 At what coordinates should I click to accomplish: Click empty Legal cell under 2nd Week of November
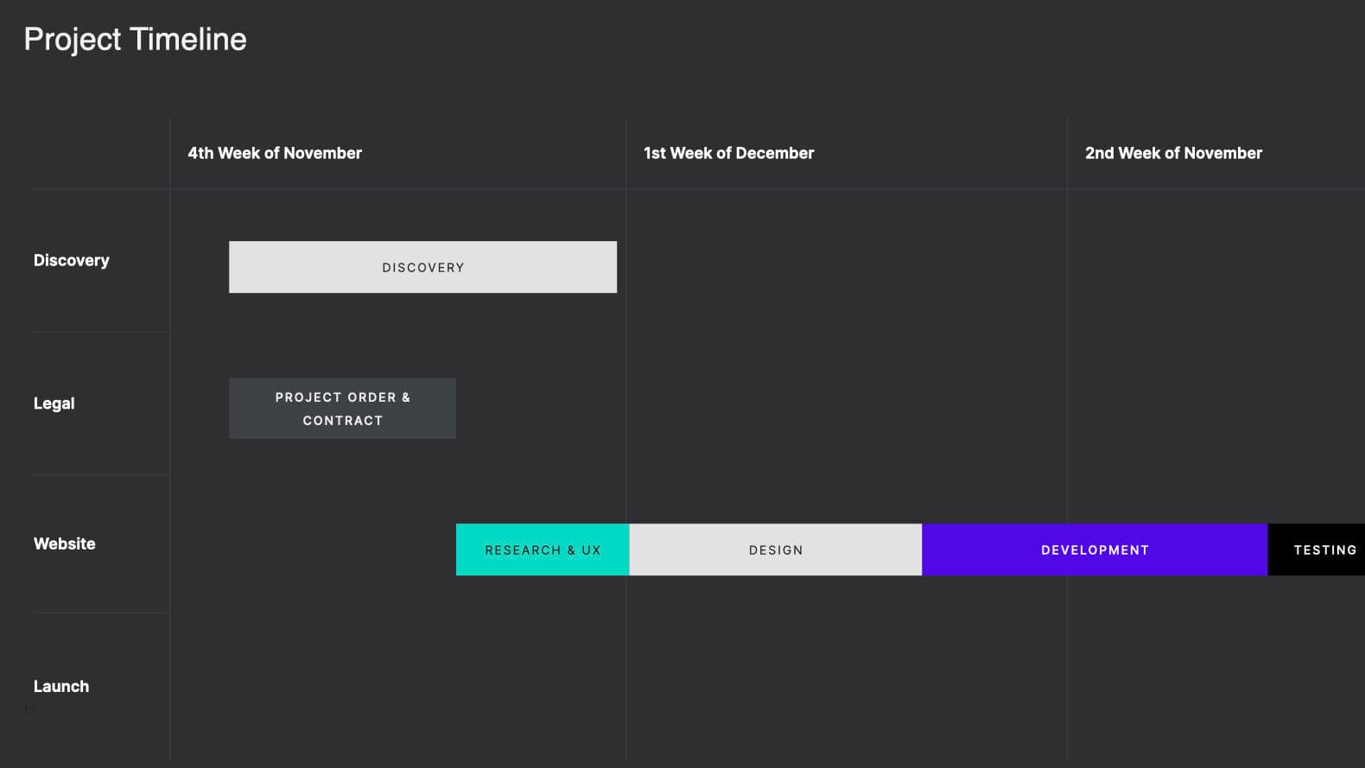(x=1216, y=403)
